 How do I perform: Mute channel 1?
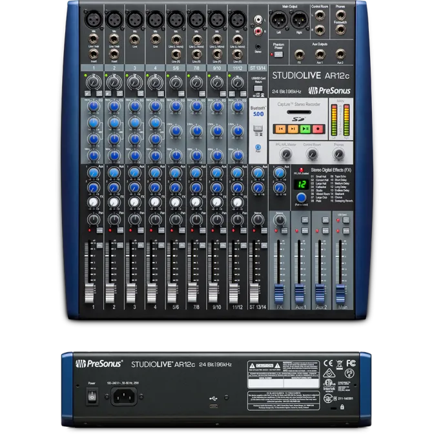99,231
